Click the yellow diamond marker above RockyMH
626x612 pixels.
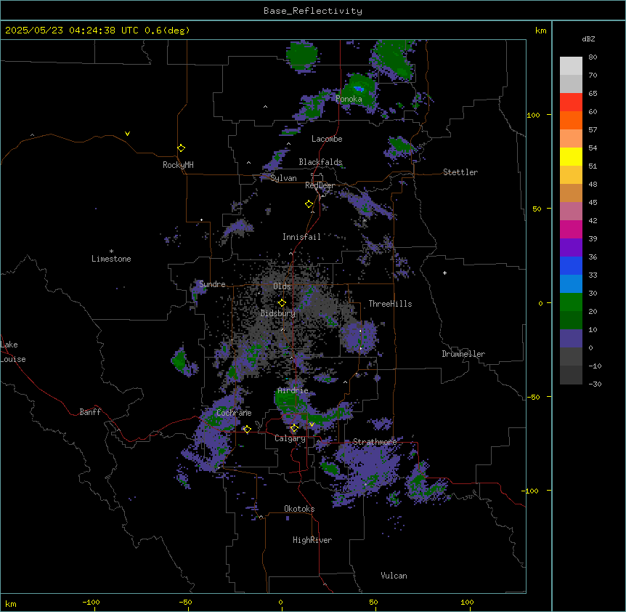coord(181,148)
